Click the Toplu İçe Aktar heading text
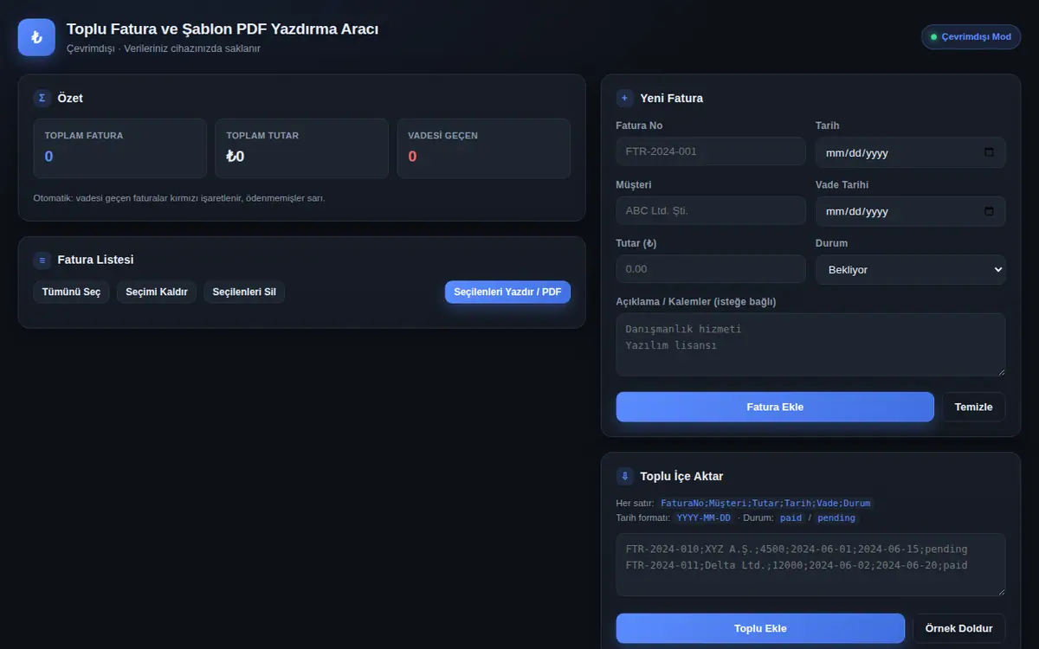 click(682, 476)
